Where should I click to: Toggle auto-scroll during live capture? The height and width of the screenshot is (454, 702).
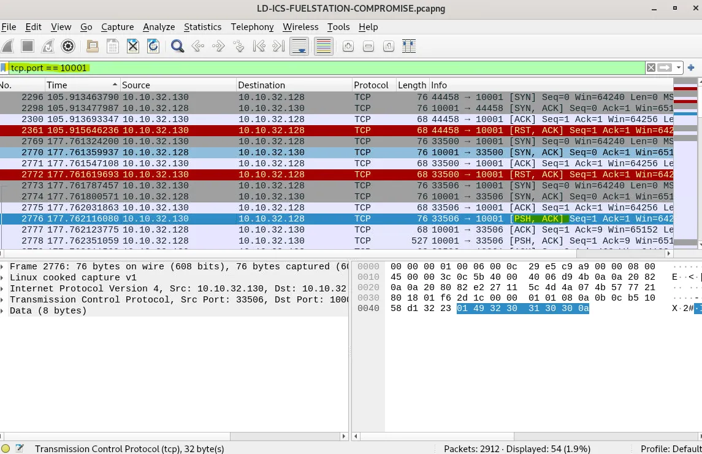click(x=299, y=46)
